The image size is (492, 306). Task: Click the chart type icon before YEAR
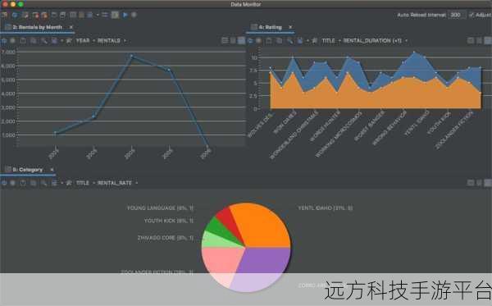(x=69, y=40)
